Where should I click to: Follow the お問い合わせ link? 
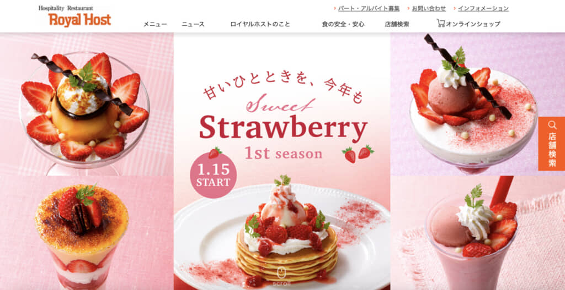[429, 8]
